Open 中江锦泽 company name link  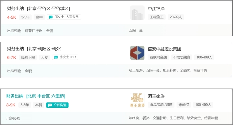(156, 9)
